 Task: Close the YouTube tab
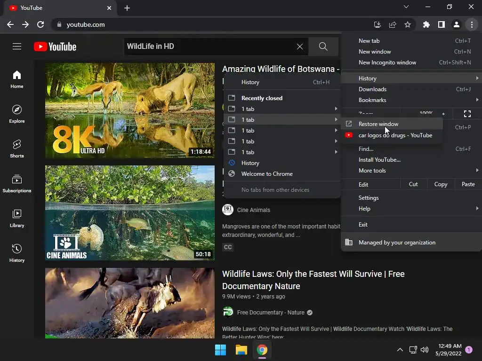click(x=109, y=8)
